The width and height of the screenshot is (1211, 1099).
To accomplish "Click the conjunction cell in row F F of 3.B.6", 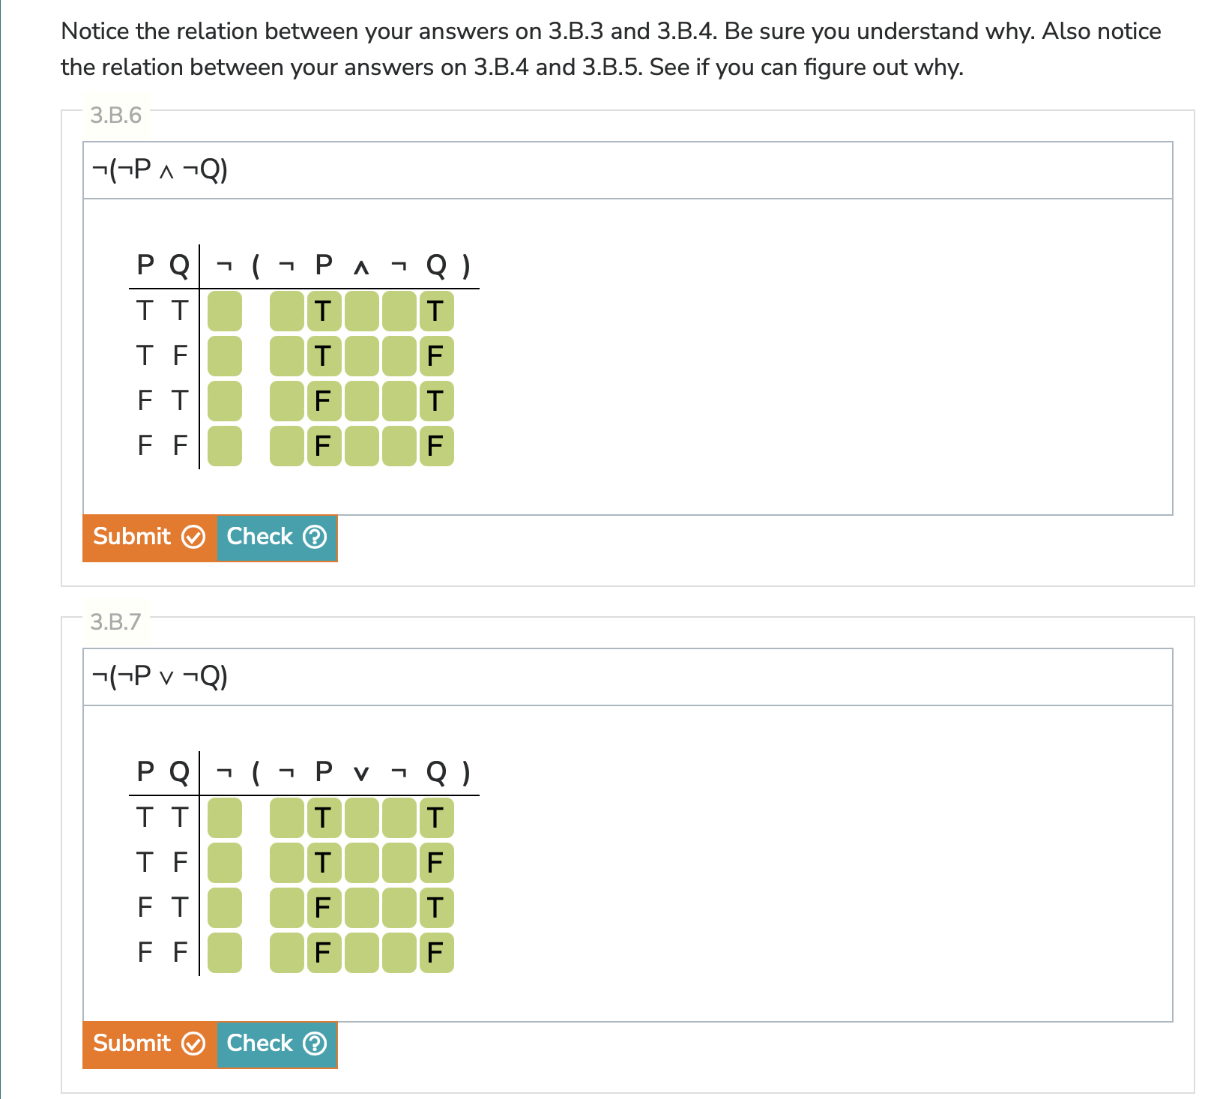I will [360, 444].
